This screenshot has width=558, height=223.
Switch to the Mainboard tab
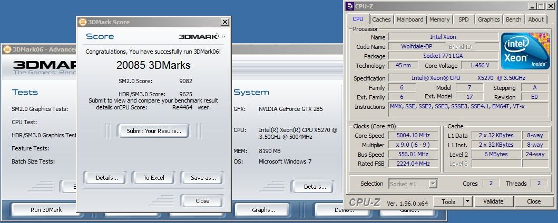pyautogui.click(x=410, y=19)
